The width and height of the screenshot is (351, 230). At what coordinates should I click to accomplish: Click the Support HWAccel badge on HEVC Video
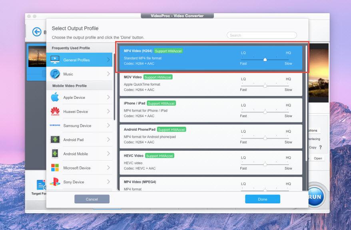pyautogui.click(x=160, y=156)
